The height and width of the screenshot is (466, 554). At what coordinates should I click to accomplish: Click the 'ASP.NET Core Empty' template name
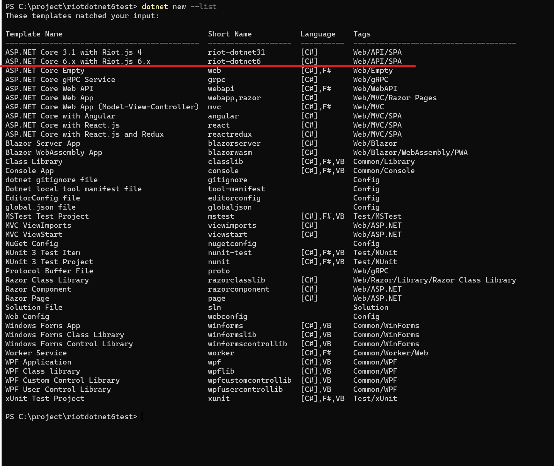click(45, 70)
